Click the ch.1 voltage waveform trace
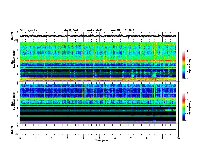 [x=98, y=36]
